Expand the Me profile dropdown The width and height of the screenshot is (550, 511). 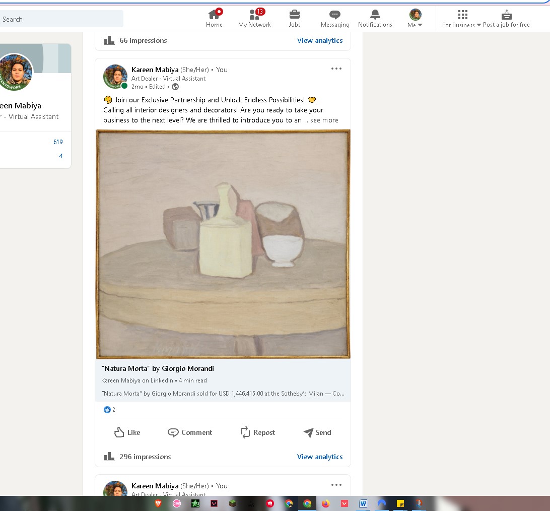[415, 18]
